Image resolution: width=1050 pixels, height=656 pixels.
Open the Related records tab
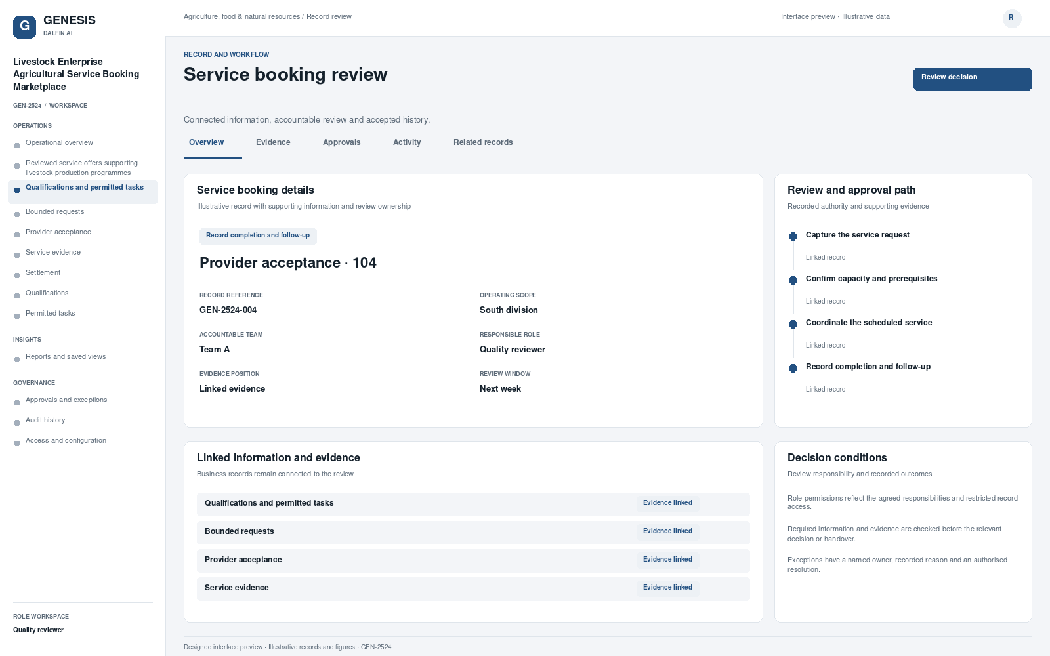click(x=483, y=142)
